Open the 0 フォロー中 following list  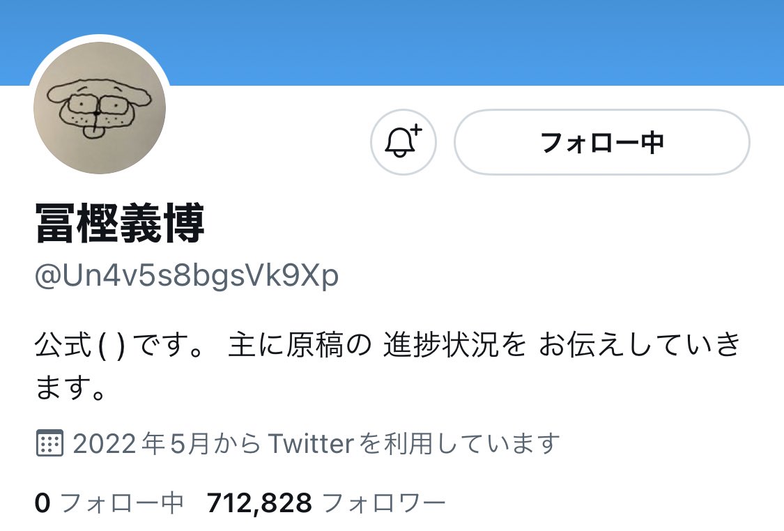tap(109, 502)
